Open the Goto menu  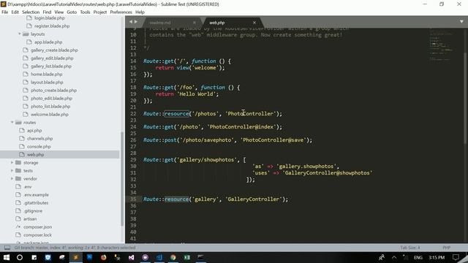click(x=72, y=12)
